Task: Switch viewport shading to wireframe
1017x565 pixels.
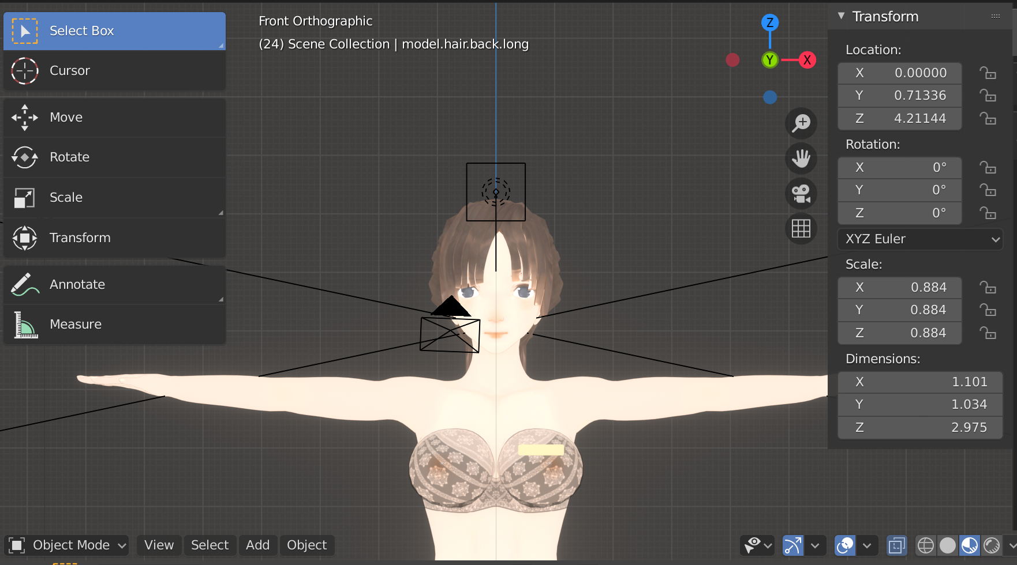Action: 925,545
